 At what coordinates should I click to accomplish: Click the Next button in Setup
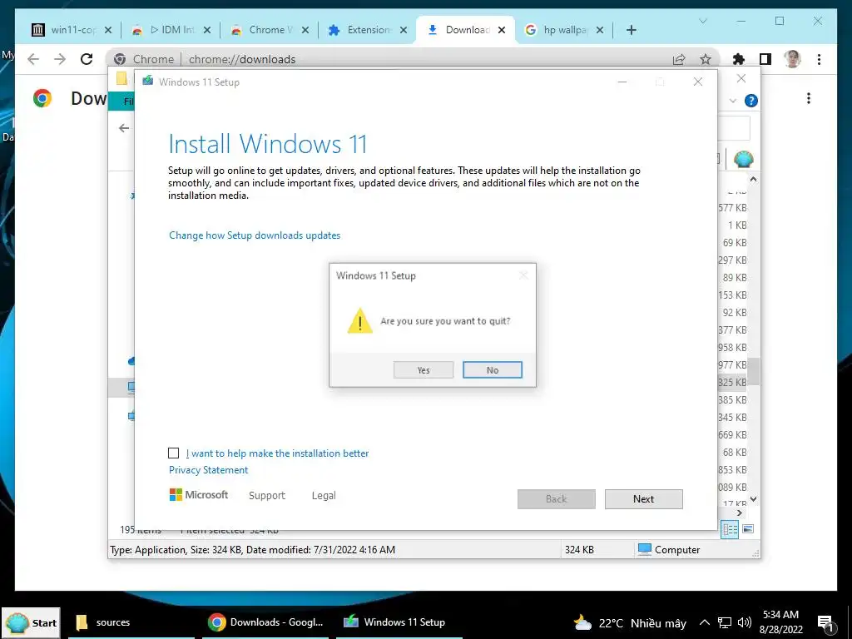643,499
